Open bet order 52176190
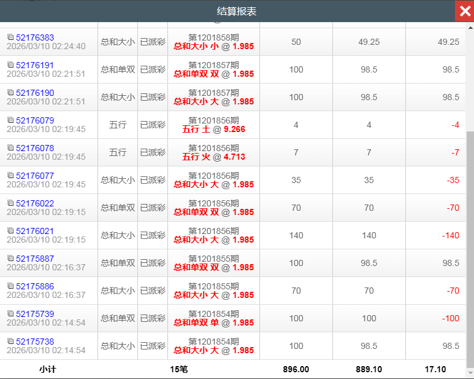 (x=35, y=93)
